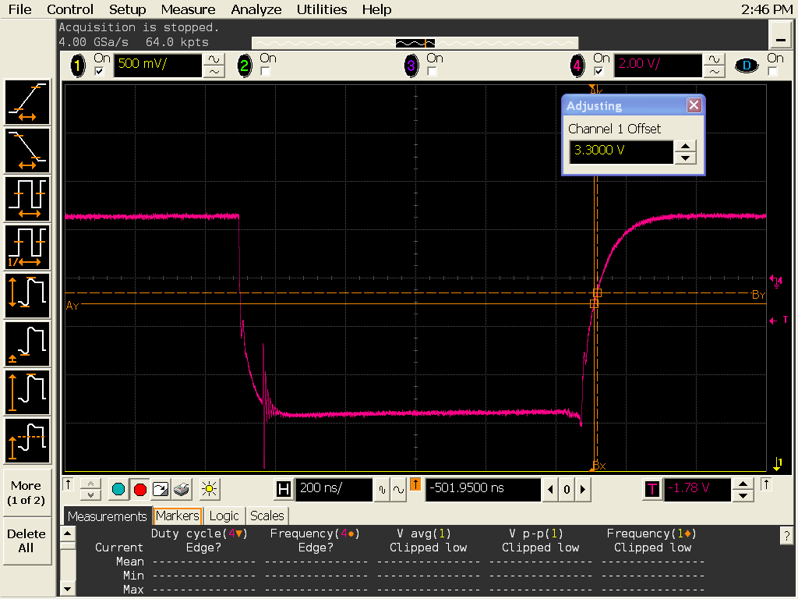Screen dimensions: 798x599
Task: Click the -501.9500 ns position field
Action: (x=483, y=490)
